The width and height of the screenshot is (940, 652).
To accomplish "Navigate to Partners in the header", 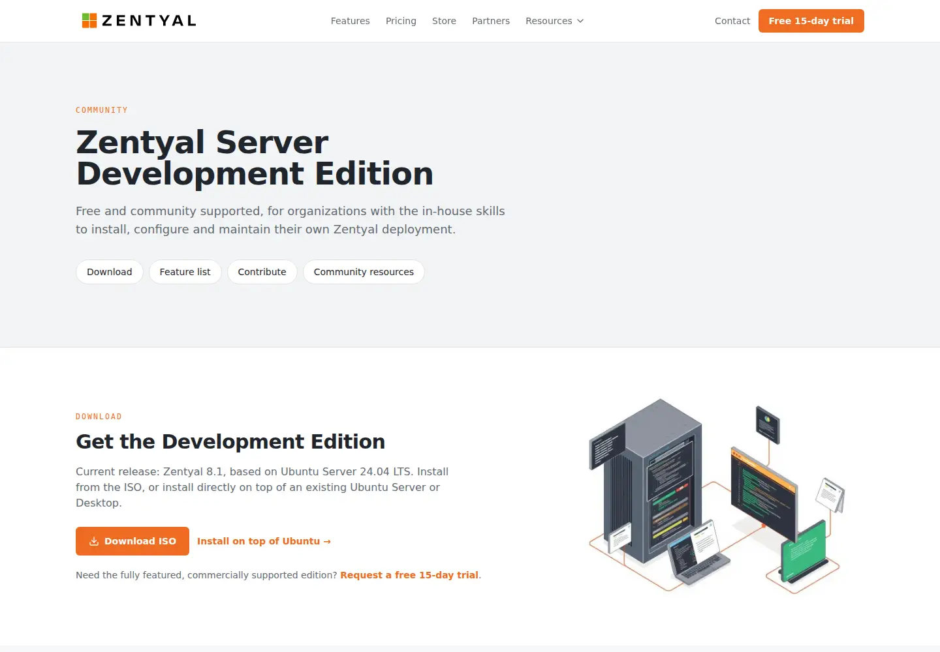I will point(491,21).
